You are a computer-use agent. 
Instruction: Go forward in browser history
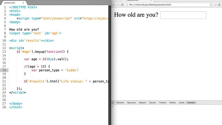118,5
